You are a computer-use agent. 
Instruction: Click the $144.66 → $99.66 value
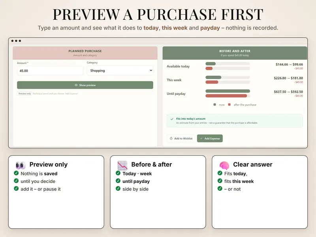tap(289, 64)
